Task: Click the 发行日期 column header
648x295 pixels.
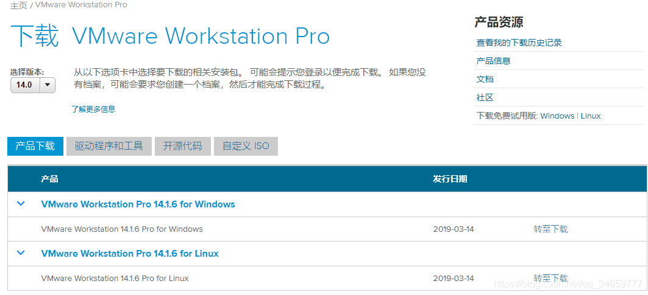Action: [450, 179]
